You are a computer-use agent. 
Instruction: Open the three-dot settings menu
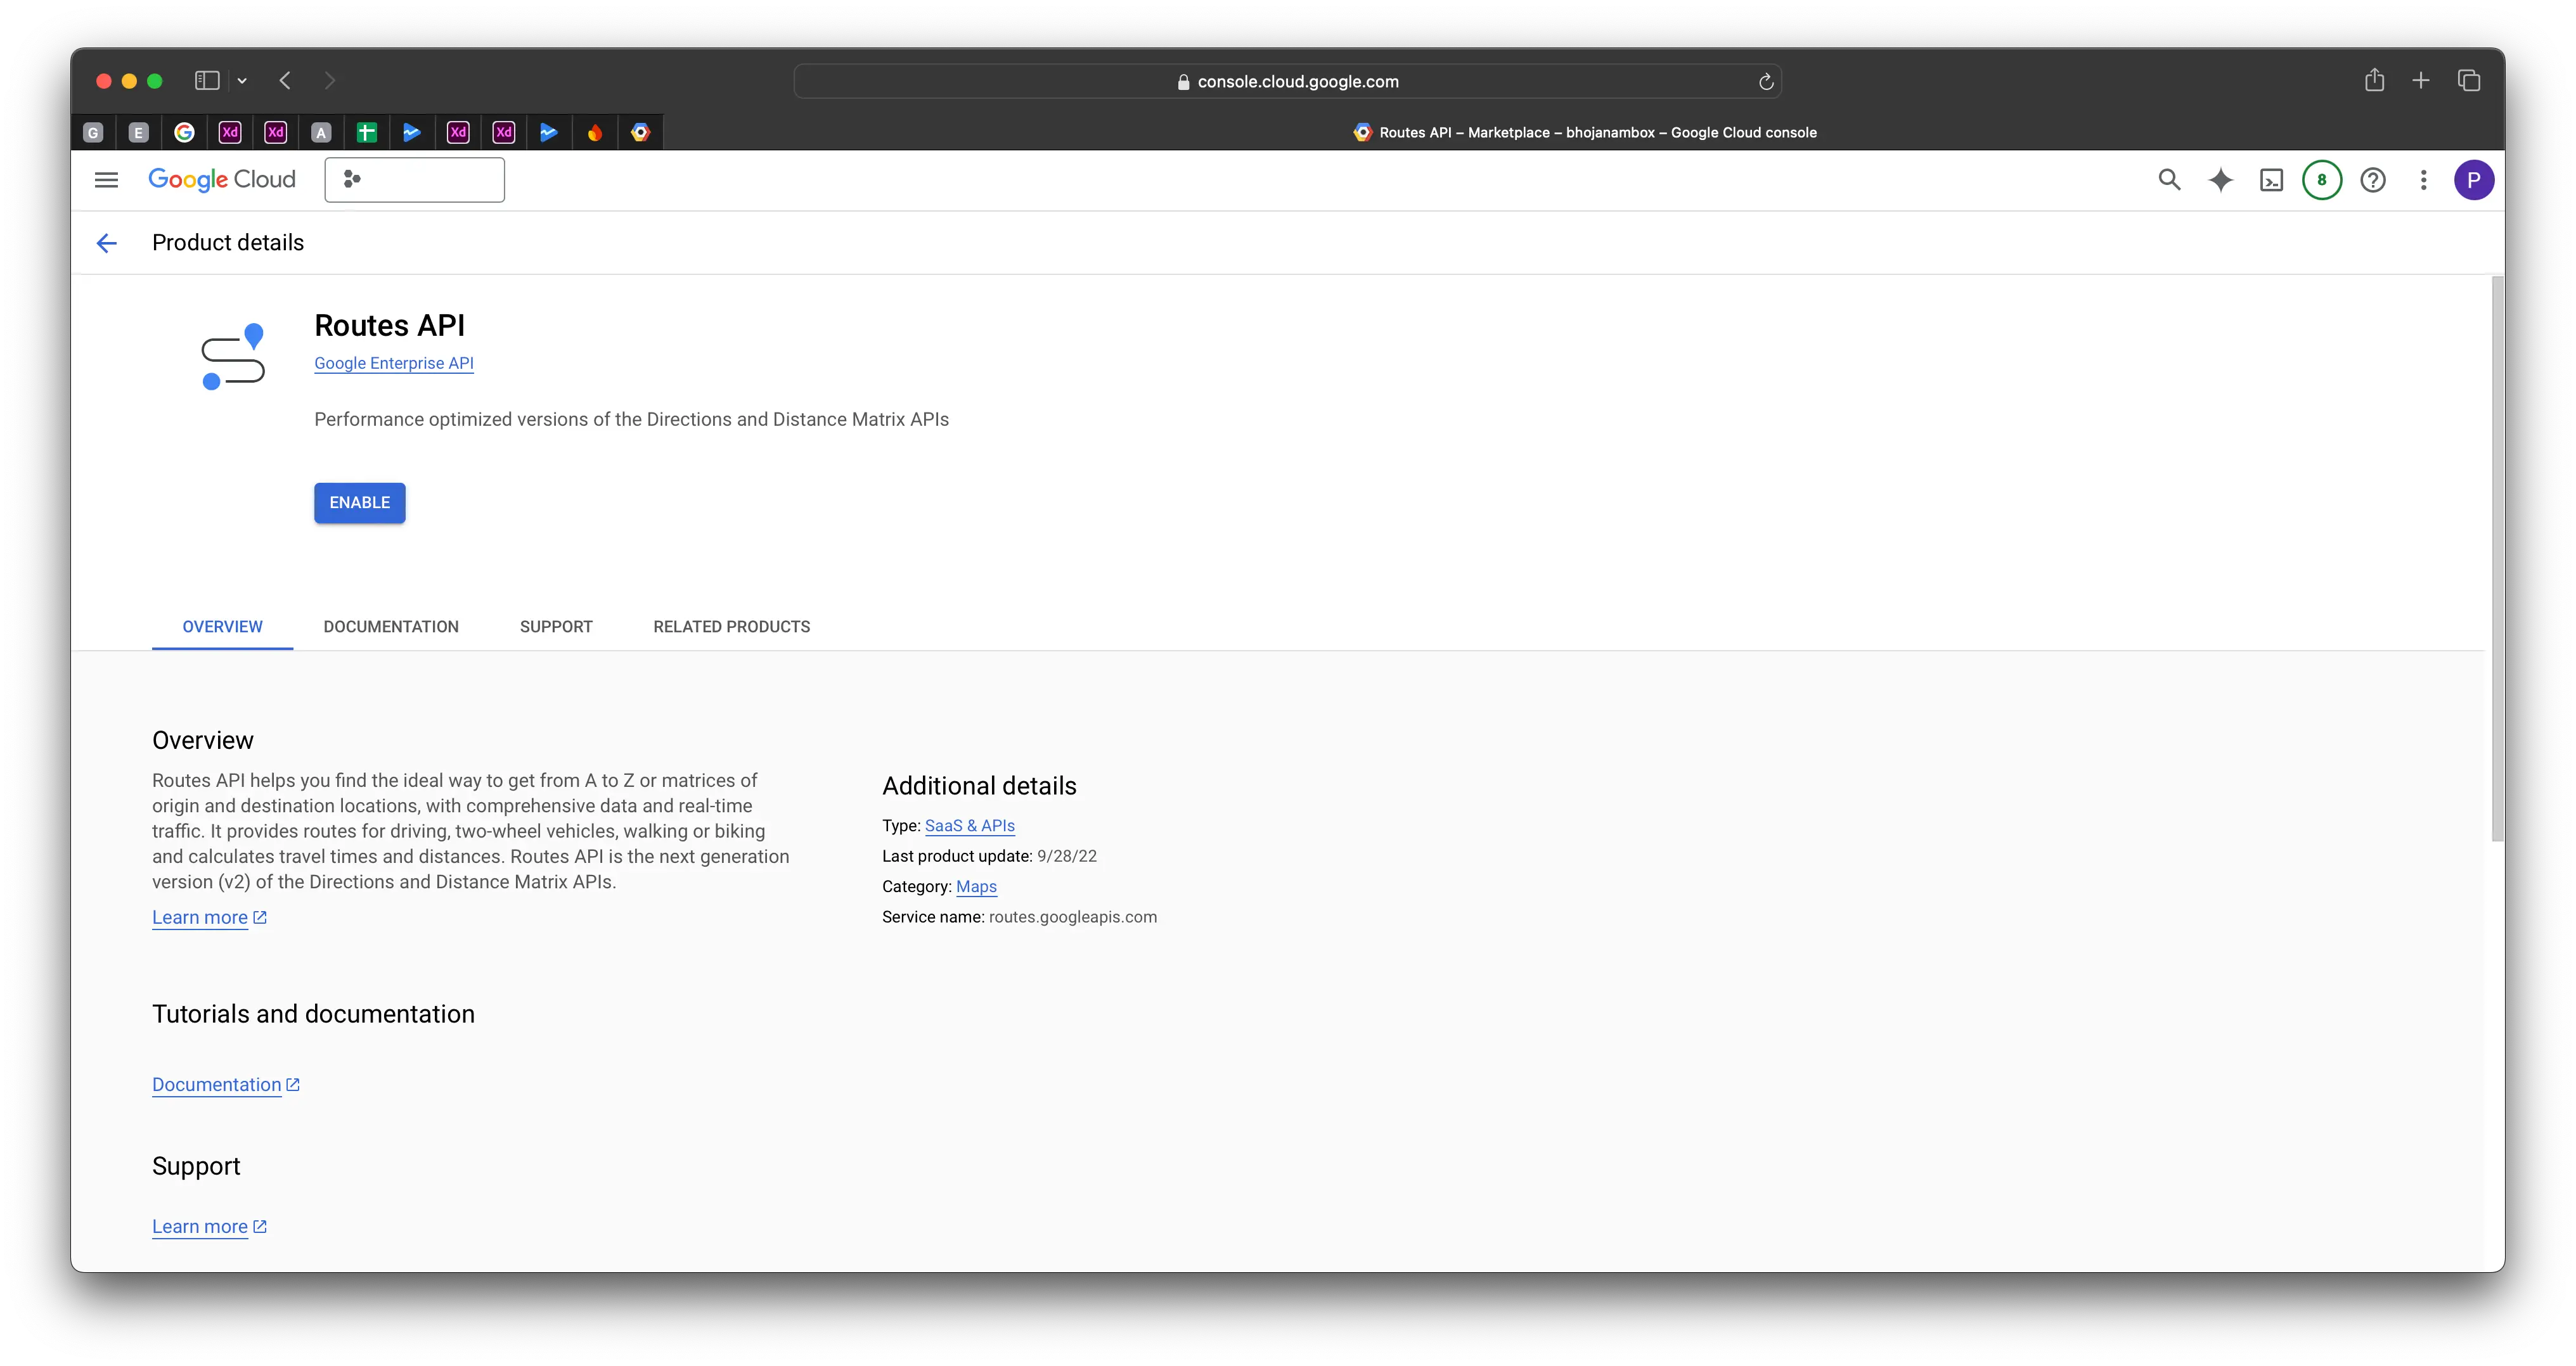click(x=2423, y=180)
